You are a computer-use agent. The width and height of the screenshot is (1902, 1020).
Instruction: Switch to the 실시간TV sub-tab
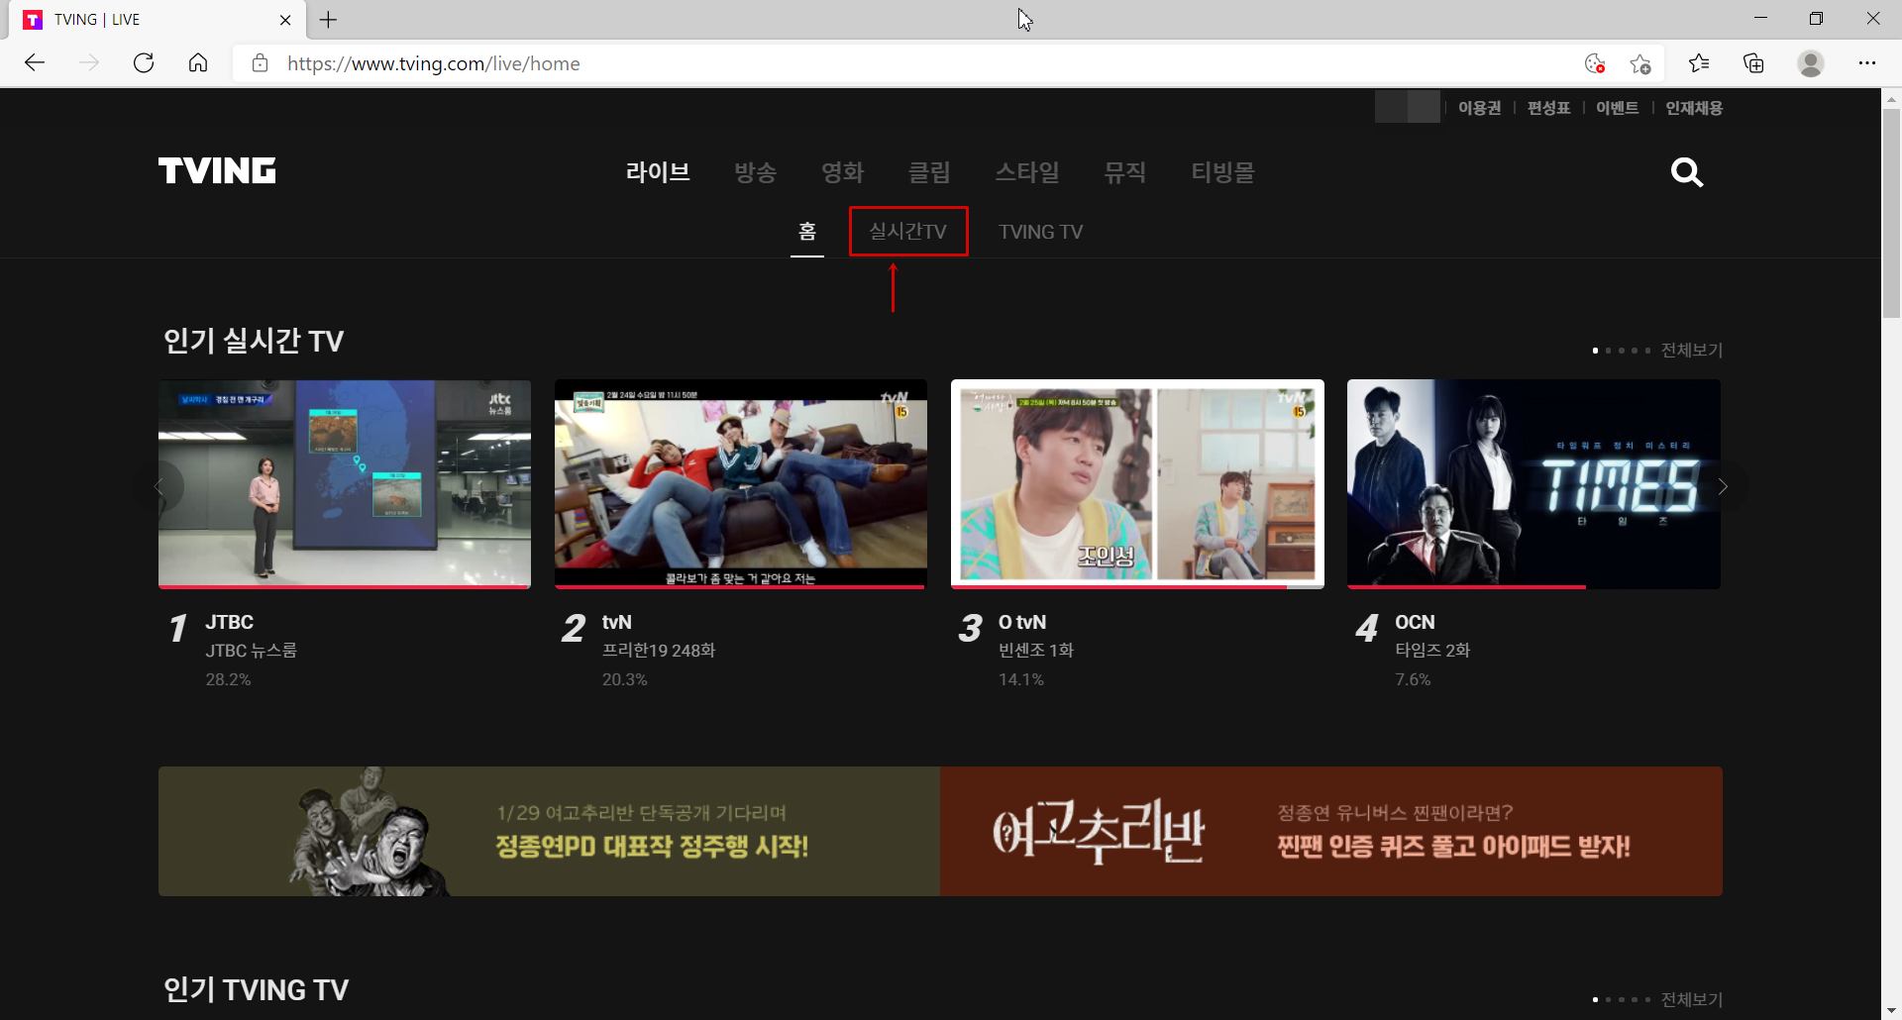(x=907, y=232)
